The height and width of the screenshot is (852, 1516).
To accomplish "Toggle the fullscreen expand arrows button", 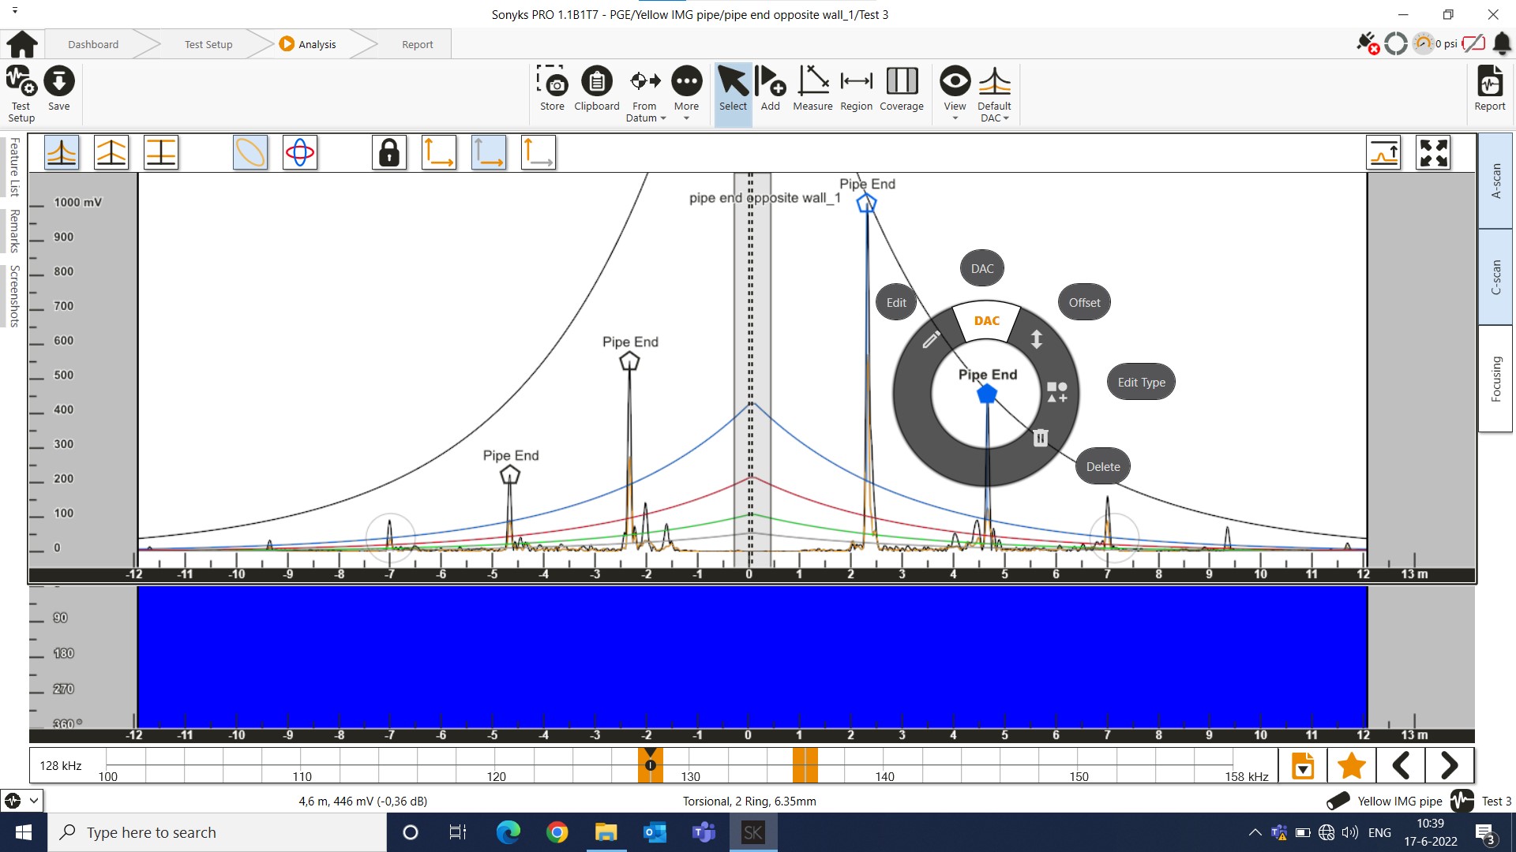I will click(1433, 152).
